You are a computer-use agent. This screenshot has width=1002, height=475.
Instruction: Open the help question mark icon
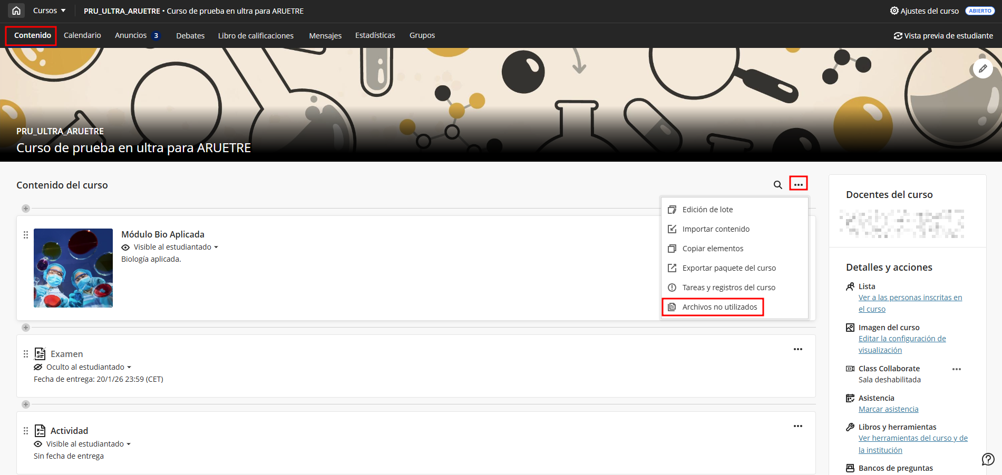pyautogui.click(x=988, y=459)
